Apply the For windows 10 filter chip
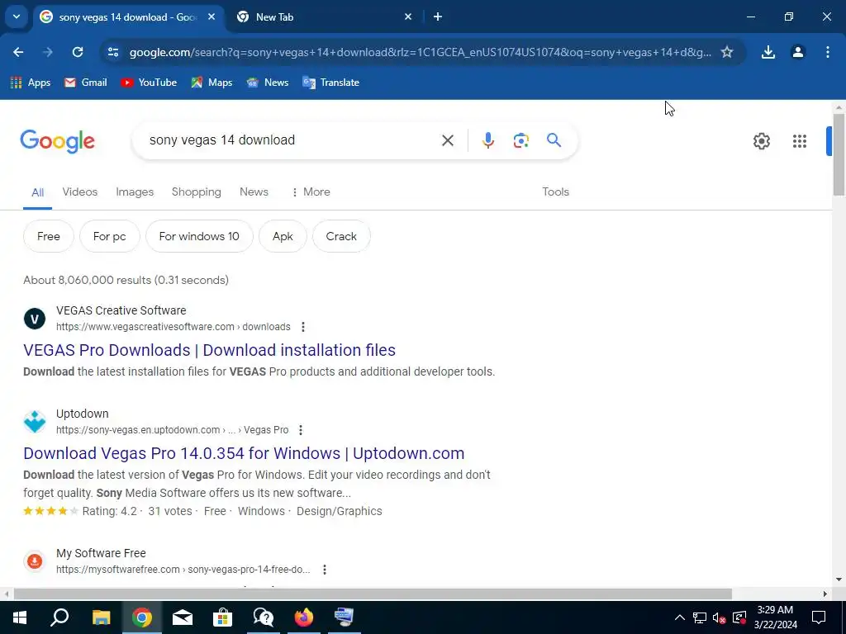 click(199, 236)
